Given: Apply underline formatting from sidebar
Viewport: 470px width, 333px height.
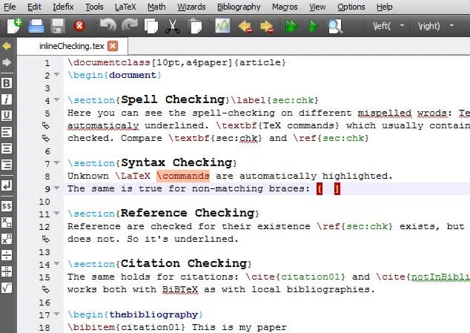Looking at the screenshot, I should (7, 116).
